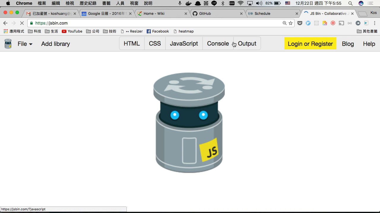Open the Apps bookmark shortcut
Image resolution: width=380 pixels, height=213 pixels.
tap(14, 31)
